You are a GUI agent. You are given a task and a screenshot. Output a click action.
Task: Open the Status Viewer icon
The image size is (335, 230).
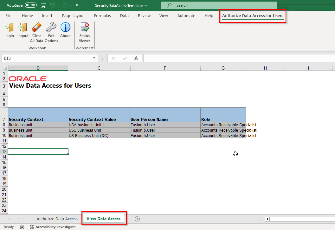click(x=85, y=27)
